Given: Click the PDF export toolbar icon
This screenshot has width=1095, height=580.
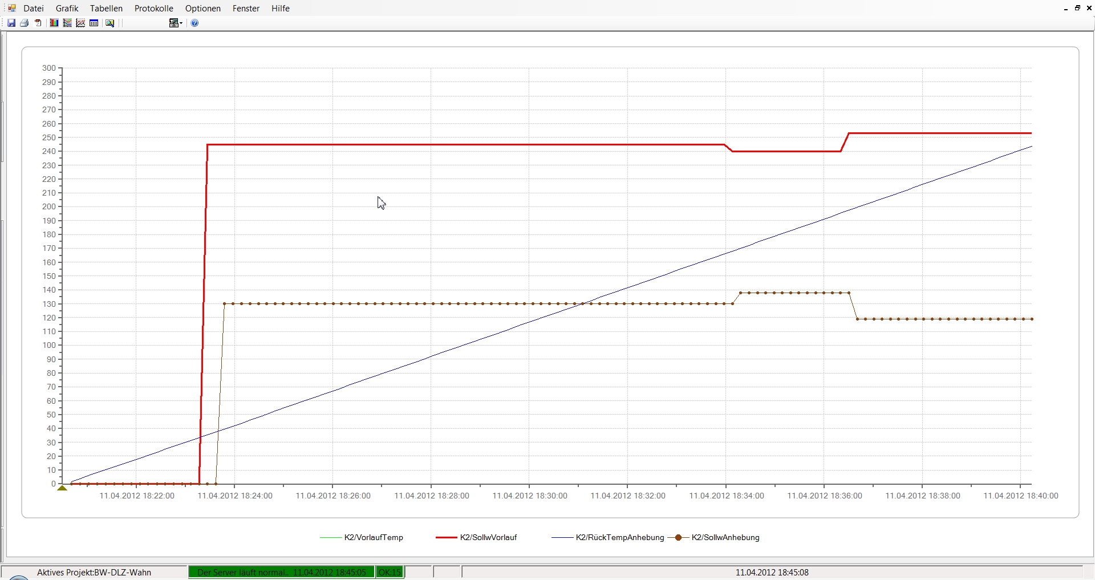Looking at the screenshot, I should tap(38, 23).
